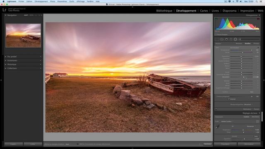The height and width of the screenshot is (149, 265).
Task: Switch off the radial filter panel toggle
Action: point(216,109)
